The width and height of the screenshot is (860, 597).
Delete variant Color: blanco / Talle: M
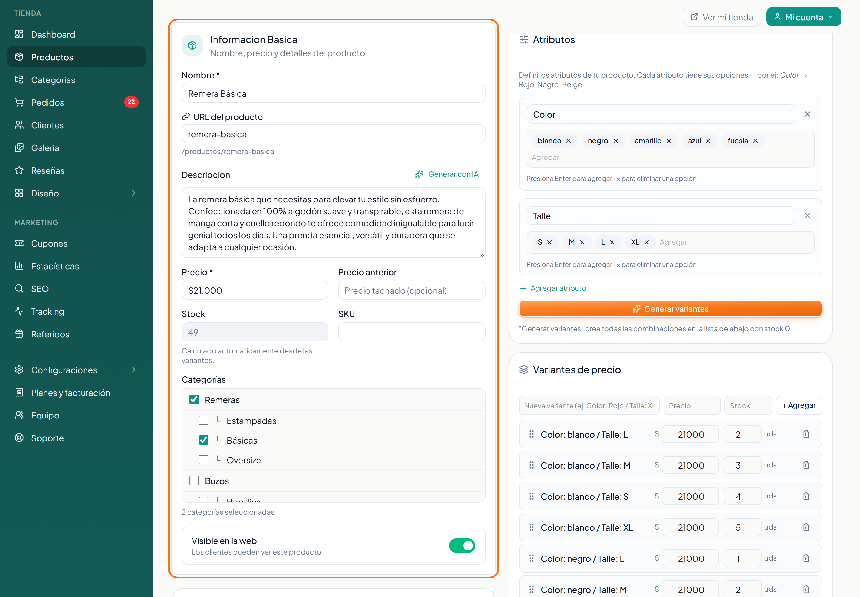(x=806, y=465)
